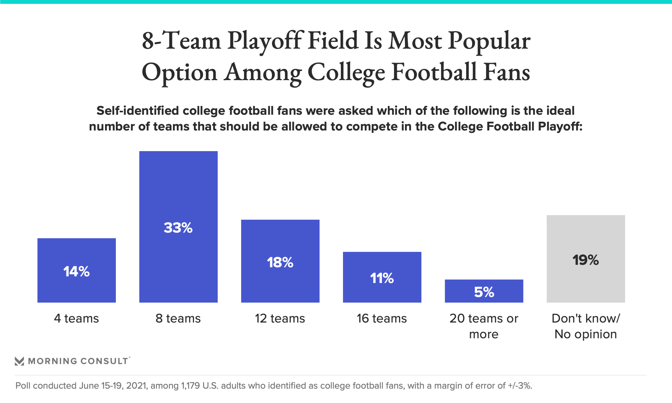Click the '20 teams or more' label
Viewport: 672px width, 403px height.
pos(484,326)
